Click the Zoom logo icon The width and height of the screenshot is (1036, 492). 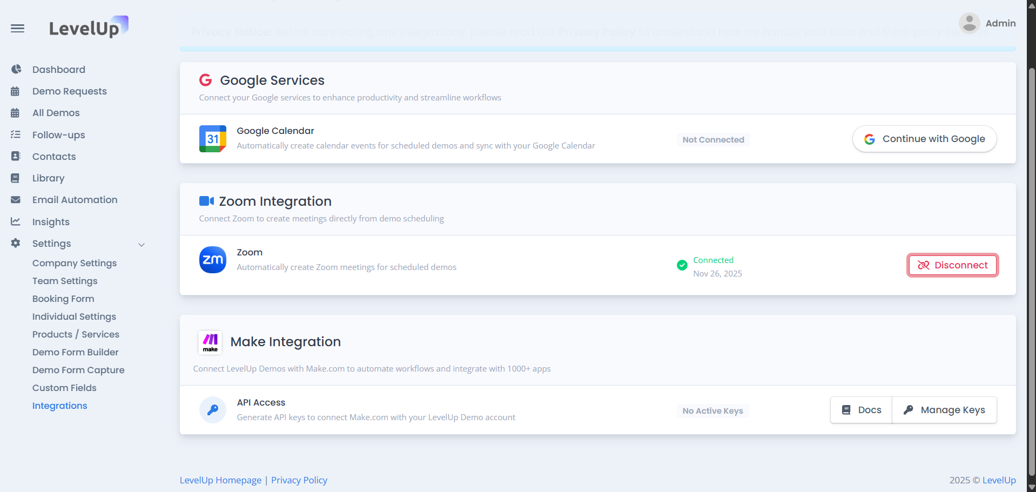click(212, 260)
